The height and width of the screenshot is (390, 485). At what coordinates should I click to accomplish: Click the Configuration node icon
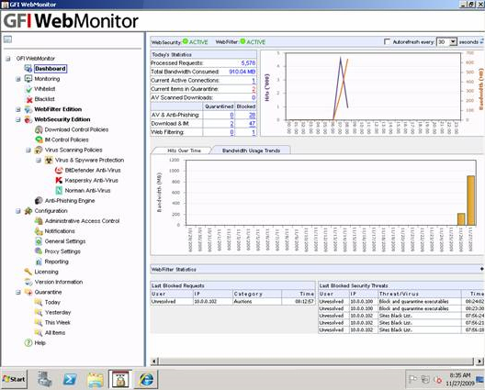pos(28,211)
